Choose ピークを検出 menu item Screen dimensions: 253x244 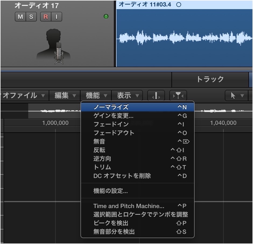click(138, 223)
